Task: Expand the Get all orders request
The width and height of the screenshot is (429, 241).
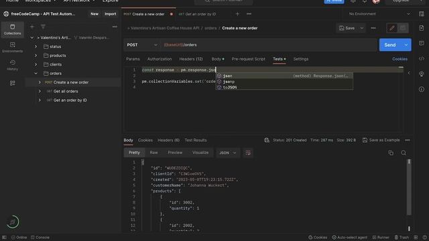Action: click(x=40, y=91)
